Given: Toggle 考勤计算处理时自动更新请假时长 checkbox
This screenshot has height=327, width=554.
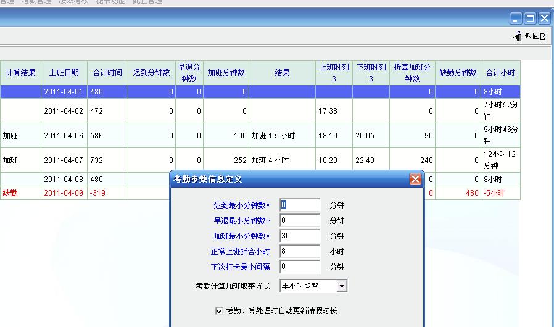Looking at the screenshot, I should 219,311.
